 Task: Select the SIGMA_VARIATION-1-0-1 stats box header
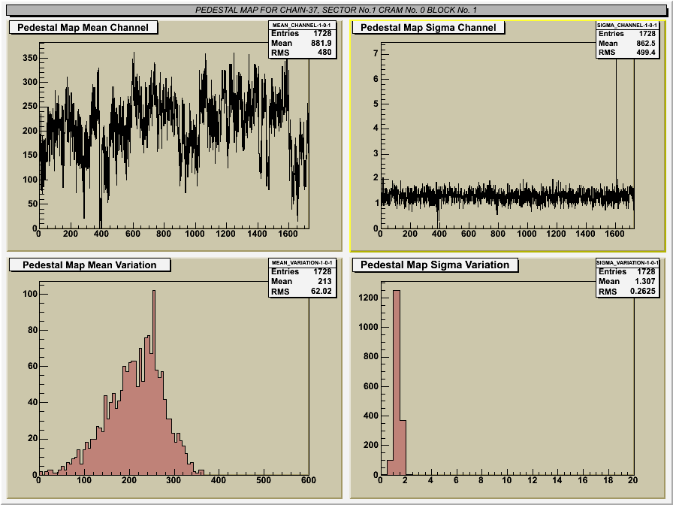[627, 262]
